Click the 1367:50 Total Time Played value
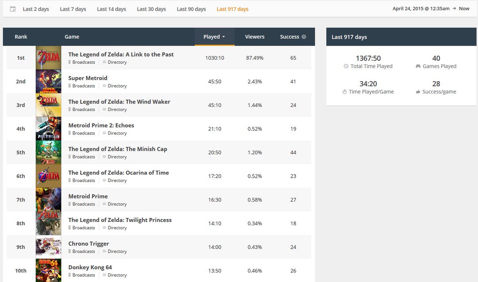The image size is (478, 282). tap(368, 58)
